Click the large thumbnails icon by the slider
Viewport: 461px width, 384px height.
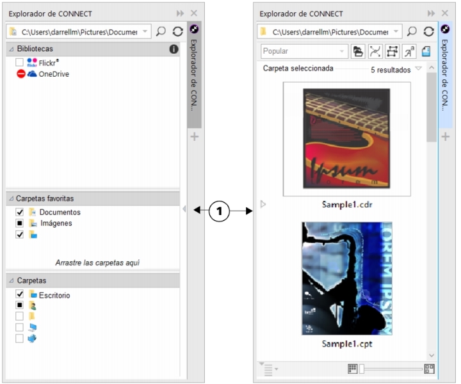click(x=429, y=369)
